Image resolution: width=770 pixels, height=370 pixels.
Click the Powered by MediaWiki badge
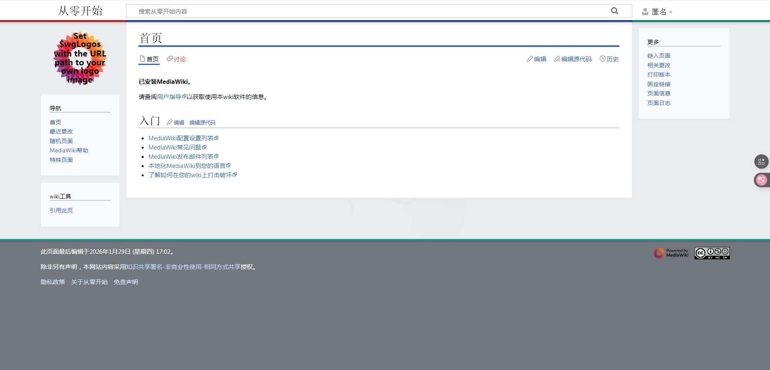[x=670, y=253]
